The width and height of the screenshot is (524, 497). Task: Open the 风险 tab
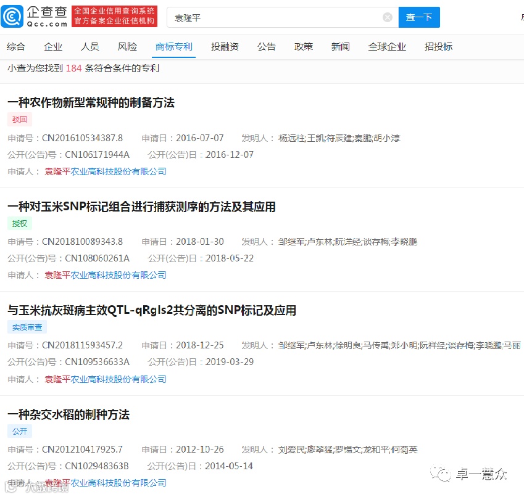coord(127,47)
